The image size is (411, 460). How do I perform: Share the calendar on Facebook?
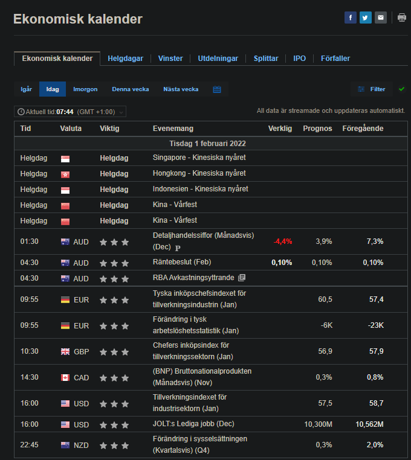350,18
